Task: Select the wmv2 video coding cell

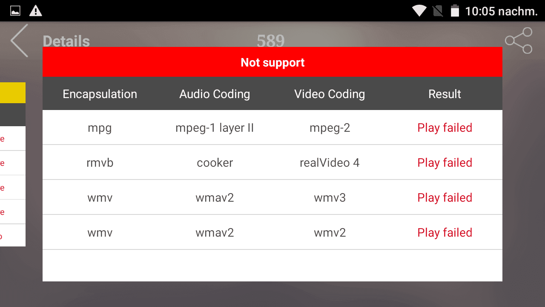Action: (x=330, y=232)
